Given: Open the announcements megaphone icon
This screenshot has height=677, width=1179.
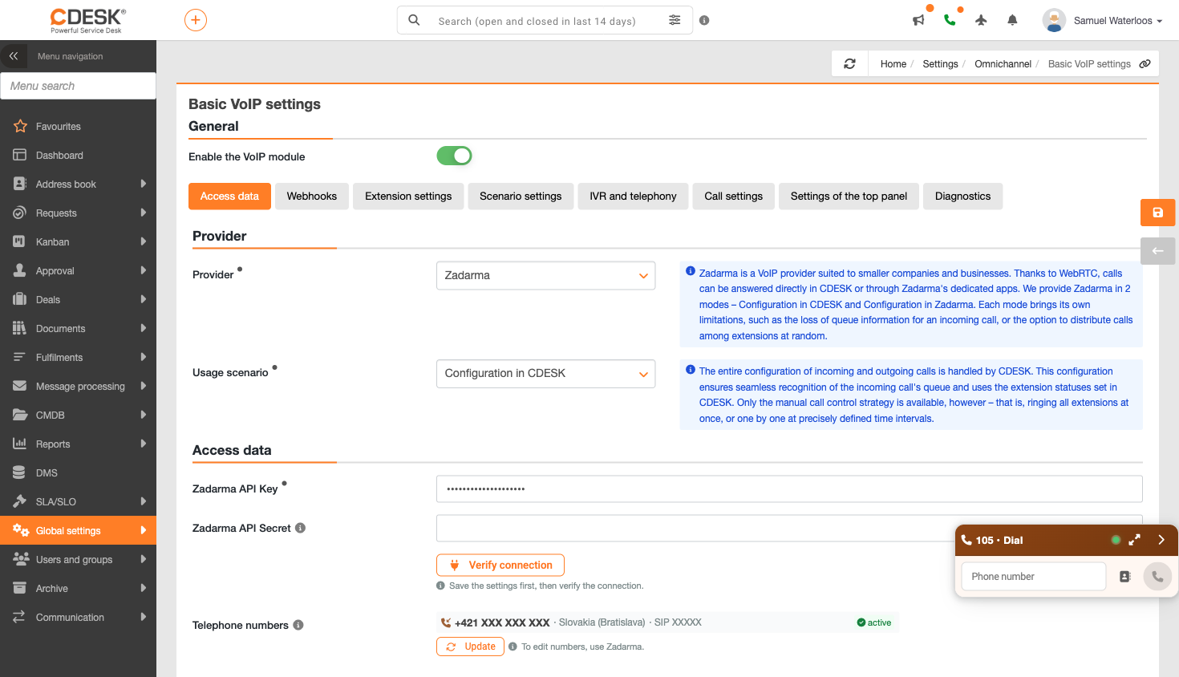Looking at the screenshot, I should pyautogui.click(x=918, y=20).
